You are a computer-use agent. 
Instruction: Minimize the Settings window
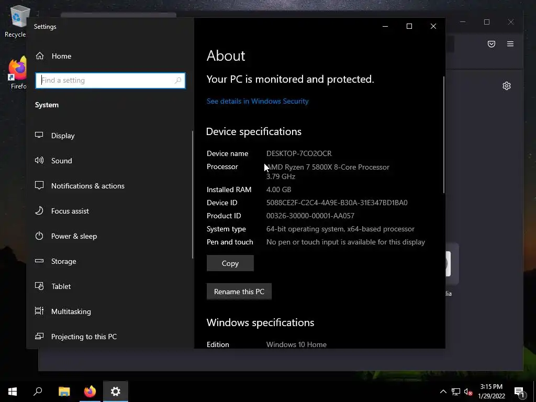[385, 26]
